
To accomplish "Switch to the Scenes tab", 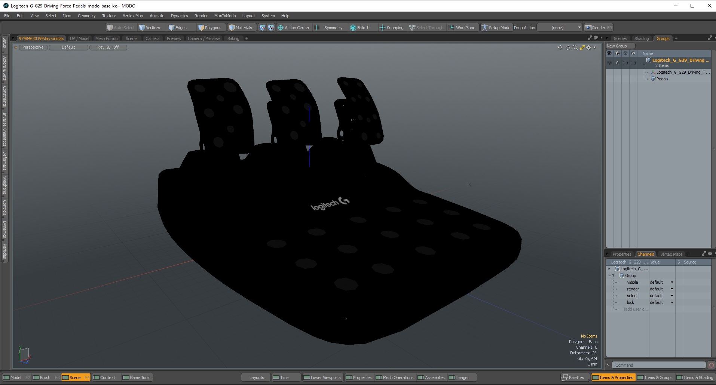I will pyautogui.click(x=620, y=38).
